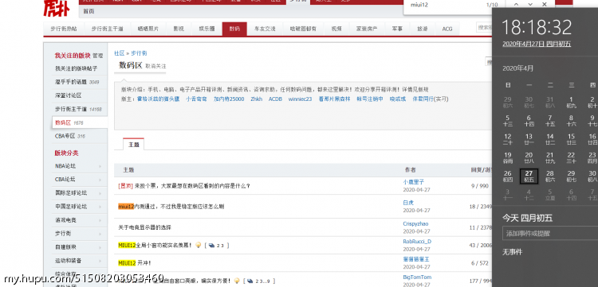Open 湿乎乎的话题 in sidebar
Viewport: 598px width, 287px height.
click(x=71, y=82)
